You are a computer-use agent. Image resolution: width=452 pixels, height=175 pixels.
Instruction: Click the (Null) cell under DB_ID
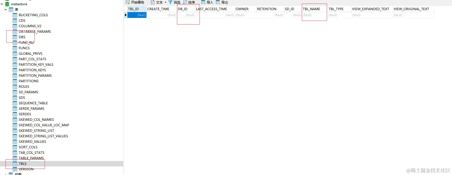click(186, 15)
